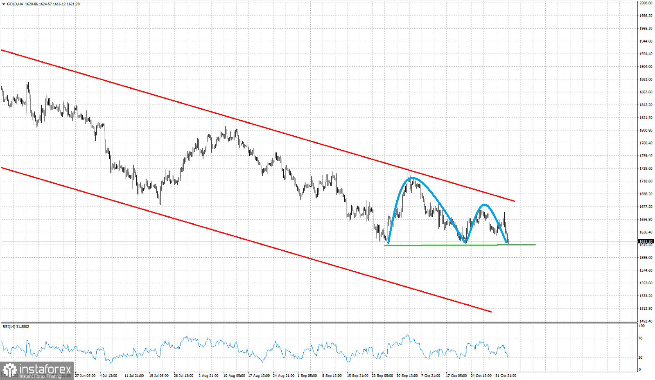This screenshot has width=655, height=380.
Task: Click the 1883.00 price axis label
Action: (x=646, y=79)
